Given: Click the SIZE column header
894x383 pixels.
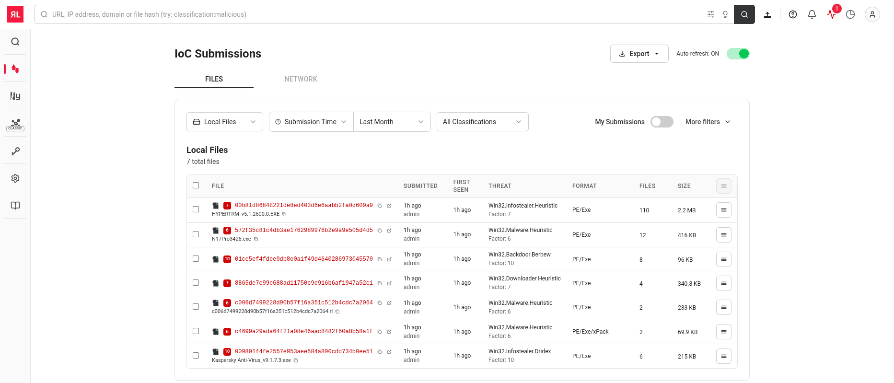Looking at the screenshot, I should tap(684, 186).
